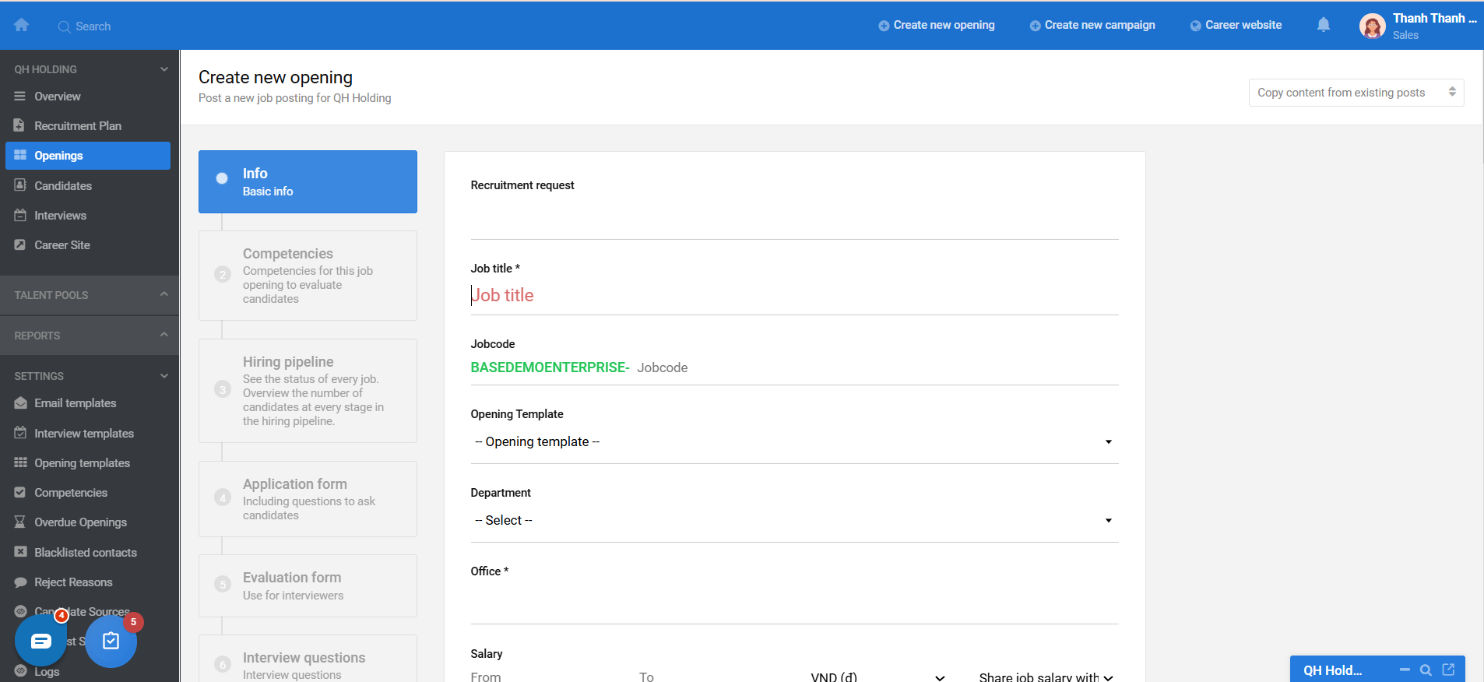Open Recruitment Plan in sidebar

coord(78,125)
